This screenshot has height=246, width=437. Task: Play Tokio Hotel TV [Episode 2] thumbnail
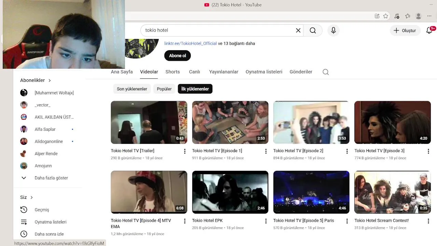(311, 122)
